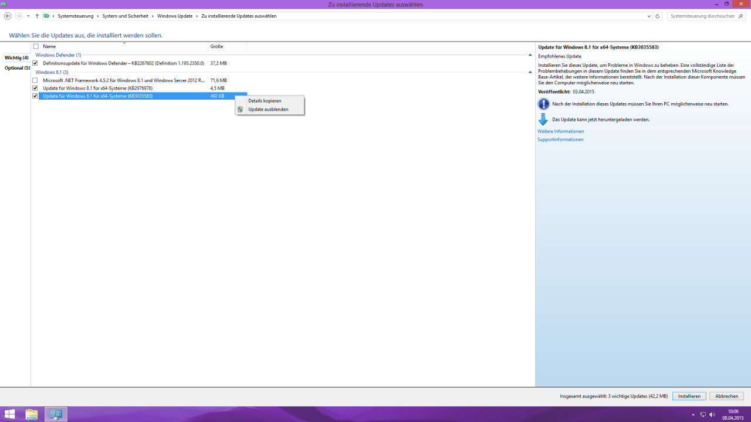The height and width of the screenshot is (422, 751).
Task: Collapse the Windows 8.1 (3) group
Action: pos(530,72)
